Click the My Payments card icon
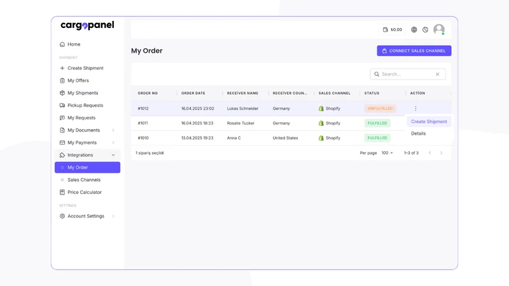This screenshot has width=509, height=286. coord(62,142)
